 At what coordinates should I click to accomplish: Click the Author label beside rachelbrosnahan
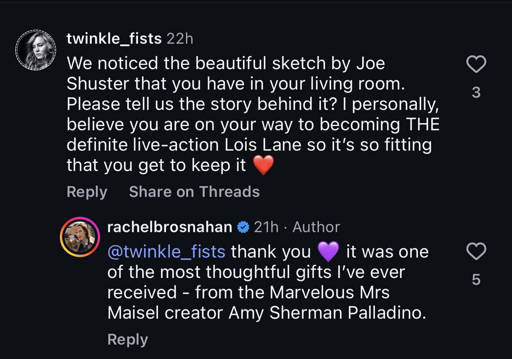[x=316, y=227]
